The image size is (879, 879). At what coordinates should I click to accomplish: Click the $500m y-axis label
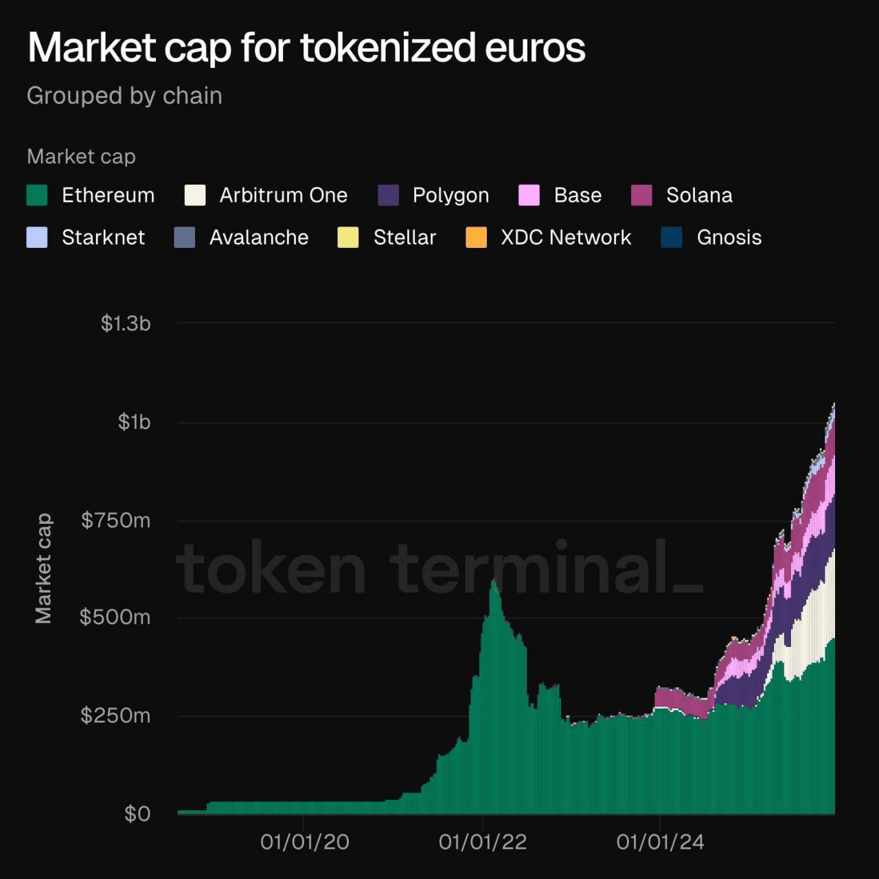click(115, 617)
